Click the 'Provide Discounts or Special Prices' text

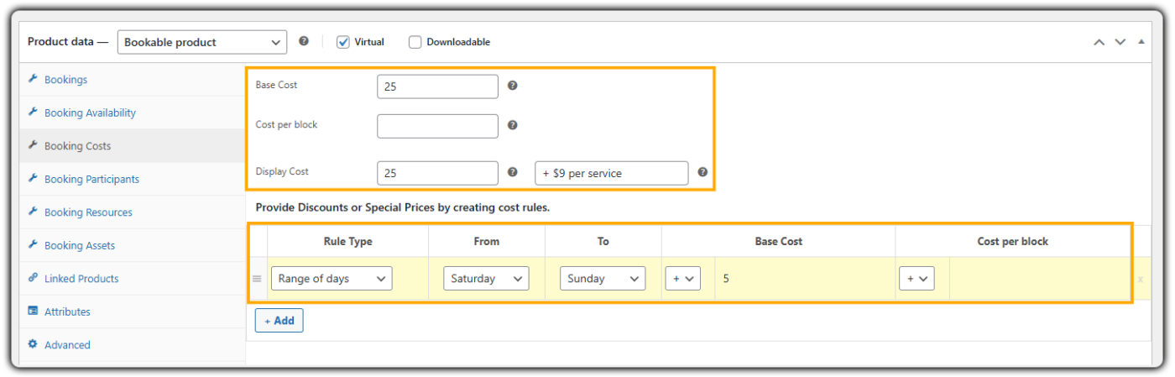click(402, 207)
